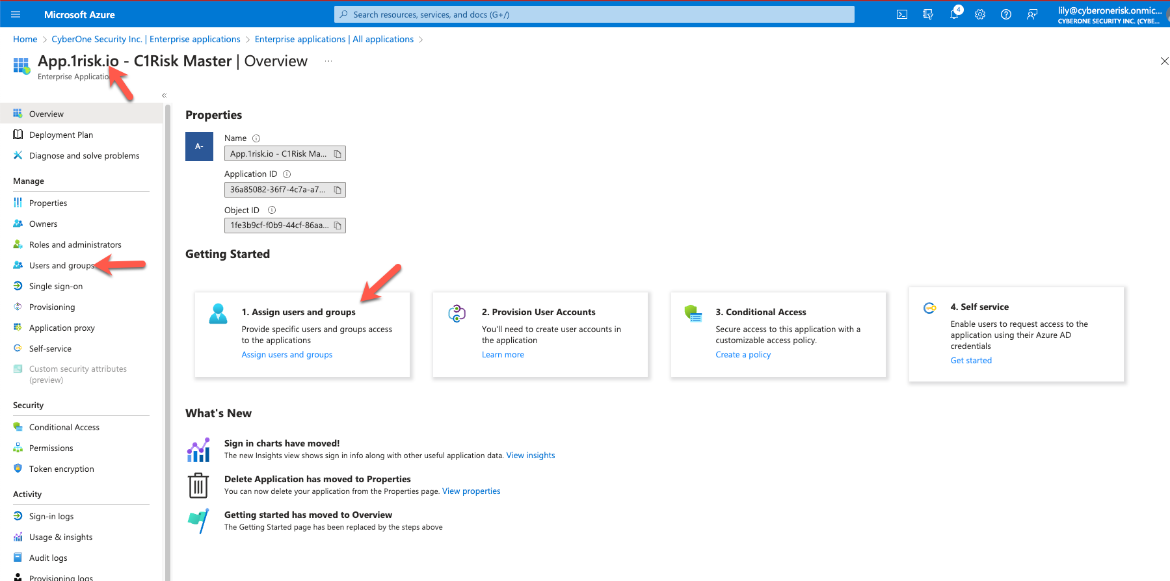Click the flag icon beside Getting started moved

pyautogui.click(x=198, y=521)
